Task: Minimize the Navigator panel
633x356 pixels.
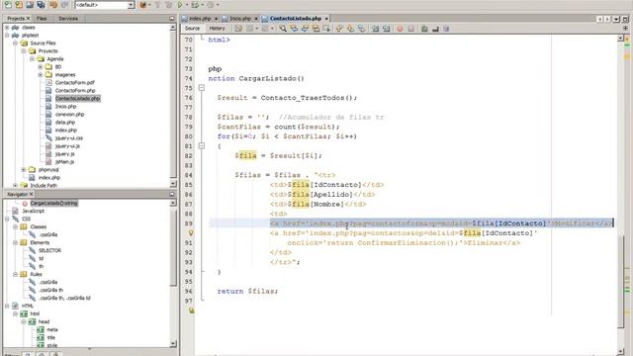Action: (171, 194)
